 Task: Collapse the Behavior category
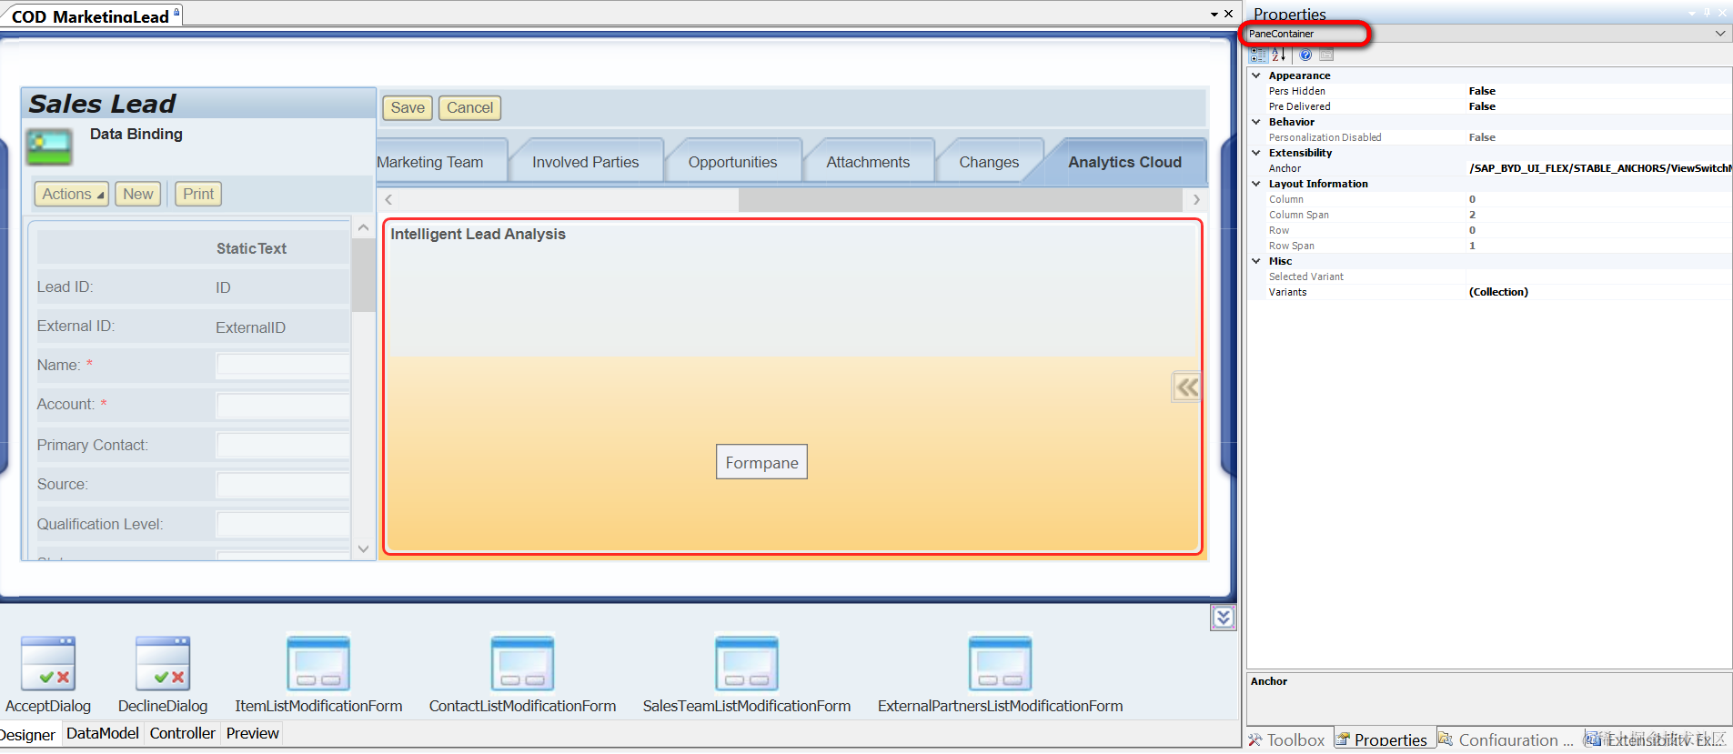pyautogui.click(x=1256, y=122)
